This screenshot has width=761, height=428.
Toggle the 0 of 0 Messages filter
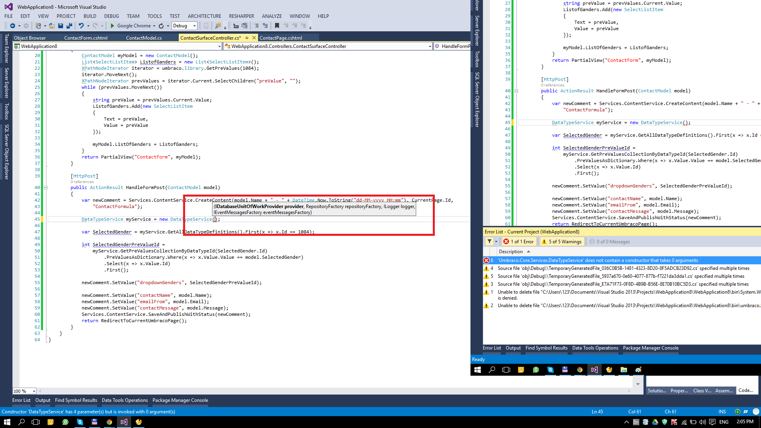pyautogui.click(x=610, y=241)
